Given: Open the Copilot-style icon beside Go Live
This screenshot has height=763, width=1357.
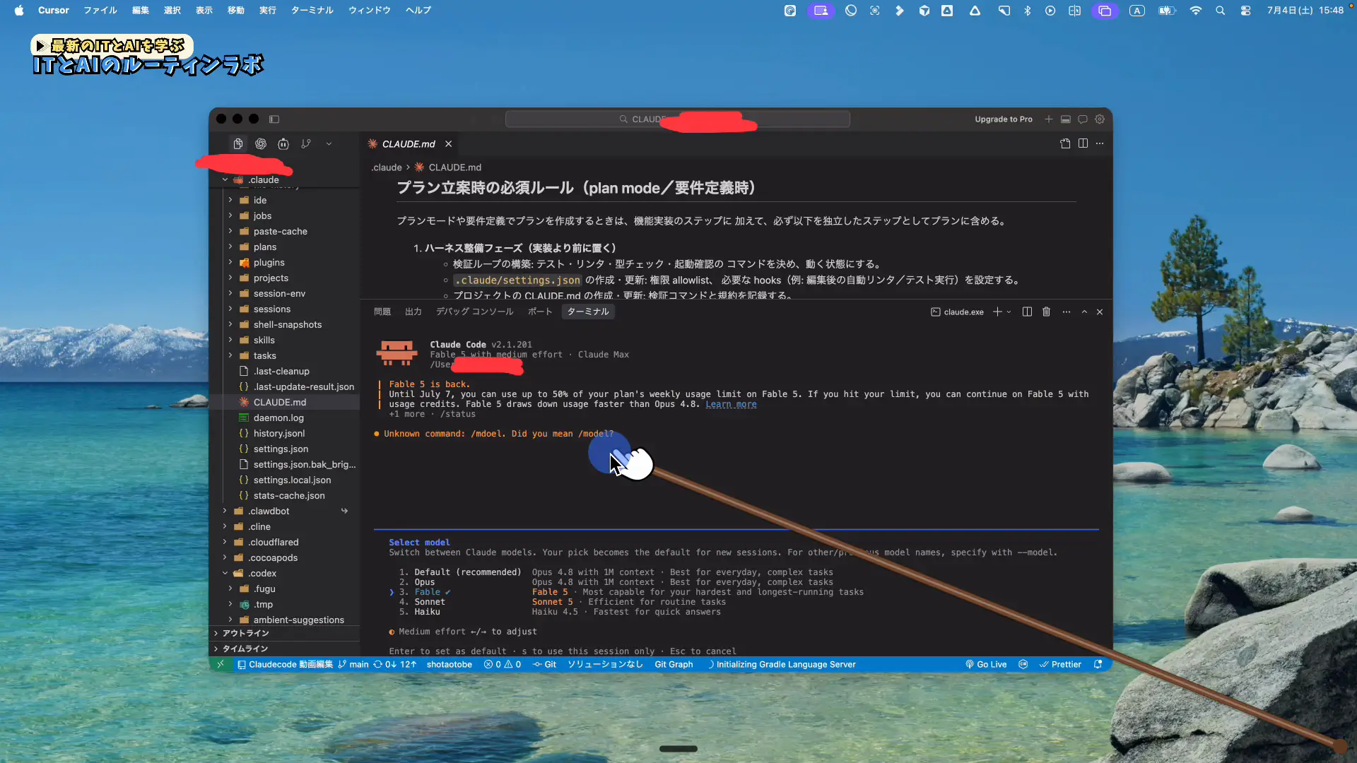Looking at the screenshot, I should 1023,664.
